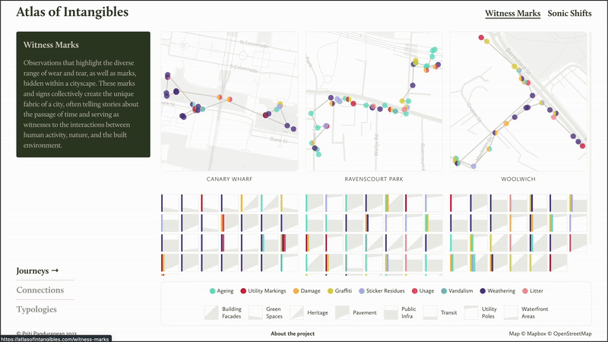608x342 pixels.
Task: Click the Ageing legend label
Action: coord(225,291)
